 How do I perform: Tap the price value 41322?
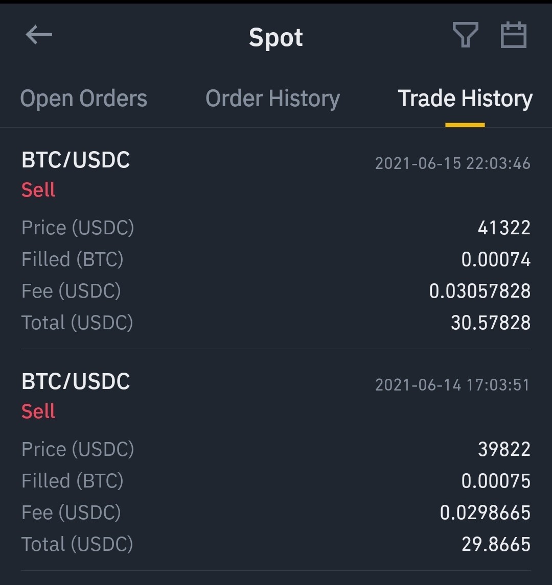(504, 228)
